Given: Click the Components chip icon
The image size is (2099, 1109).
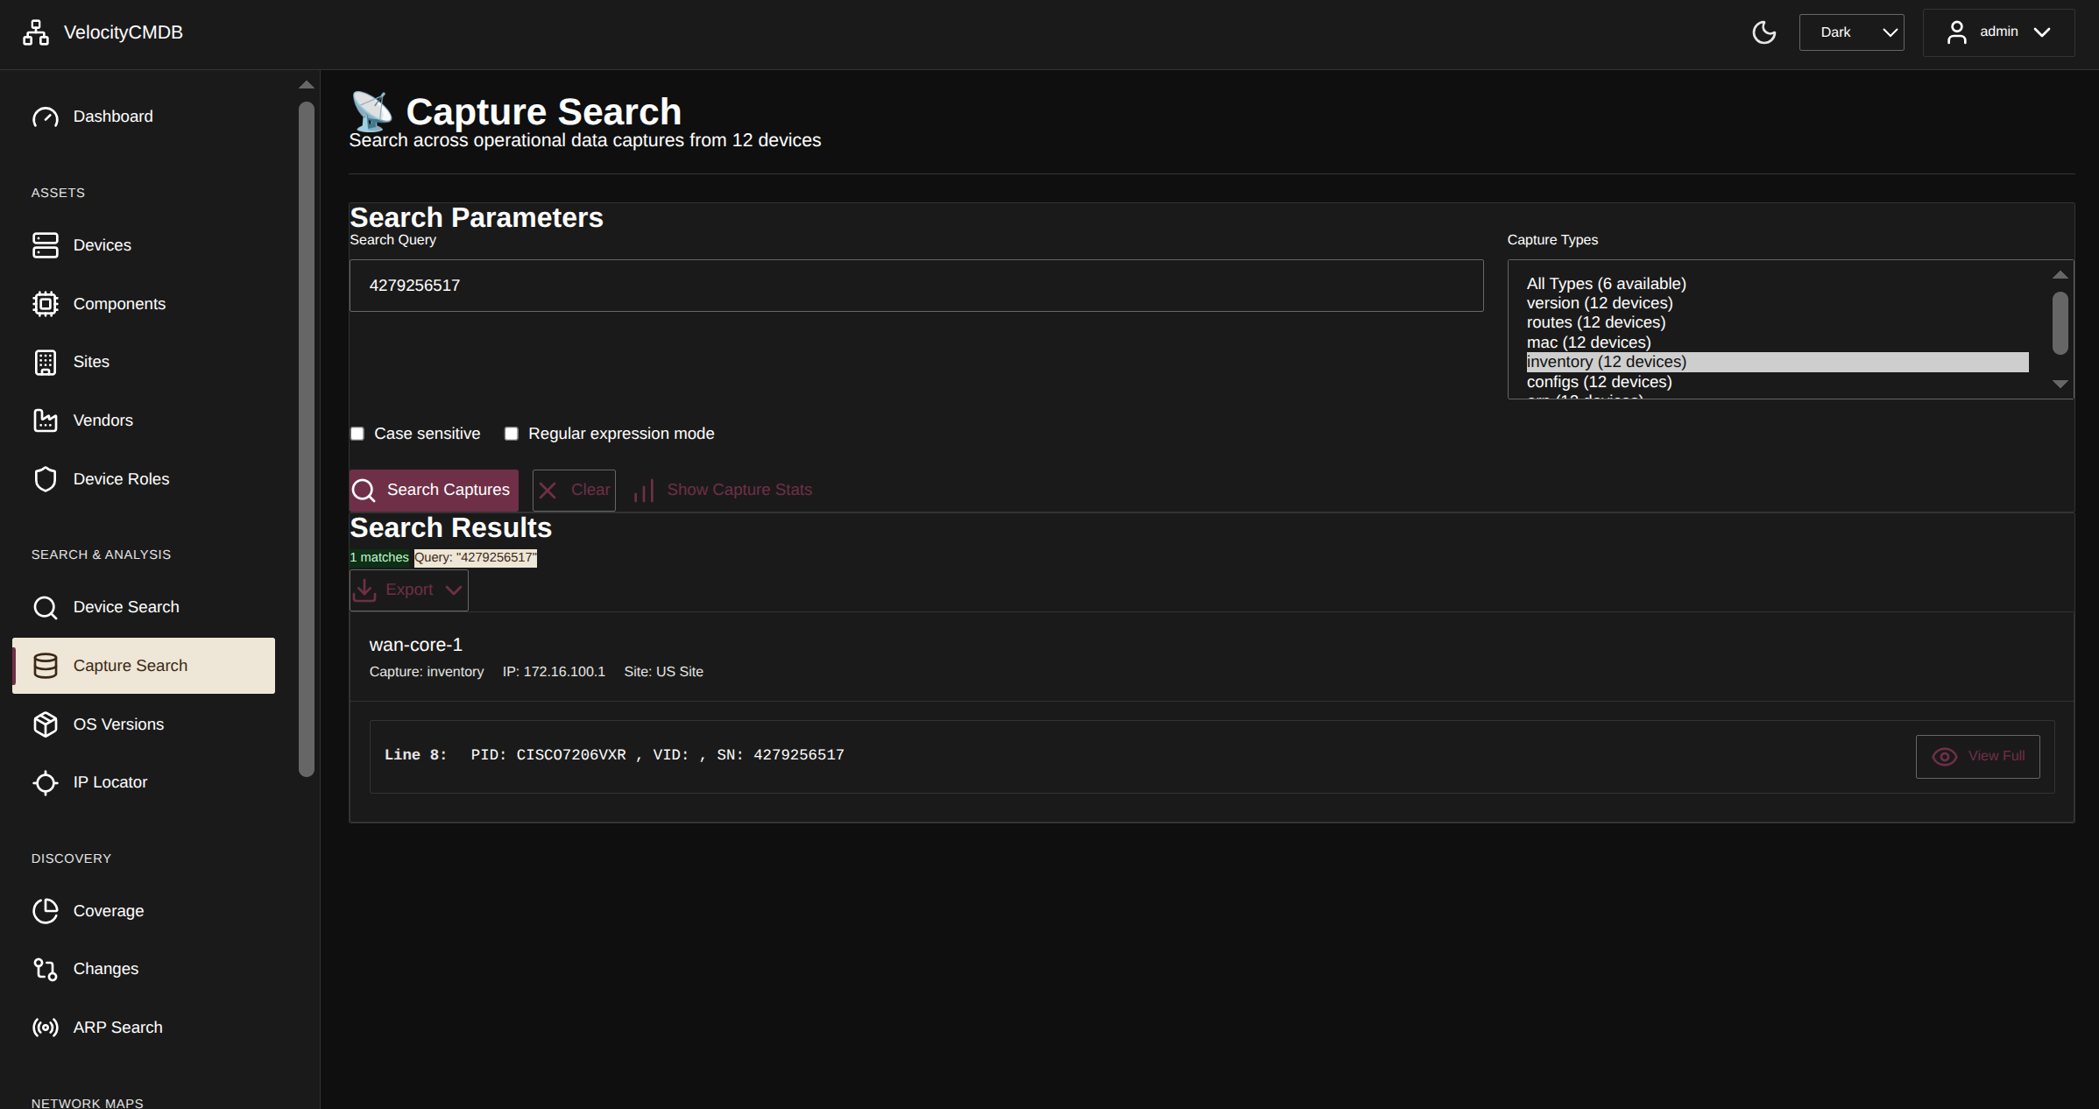Looking at the screenshot, I should click(46, 304).
